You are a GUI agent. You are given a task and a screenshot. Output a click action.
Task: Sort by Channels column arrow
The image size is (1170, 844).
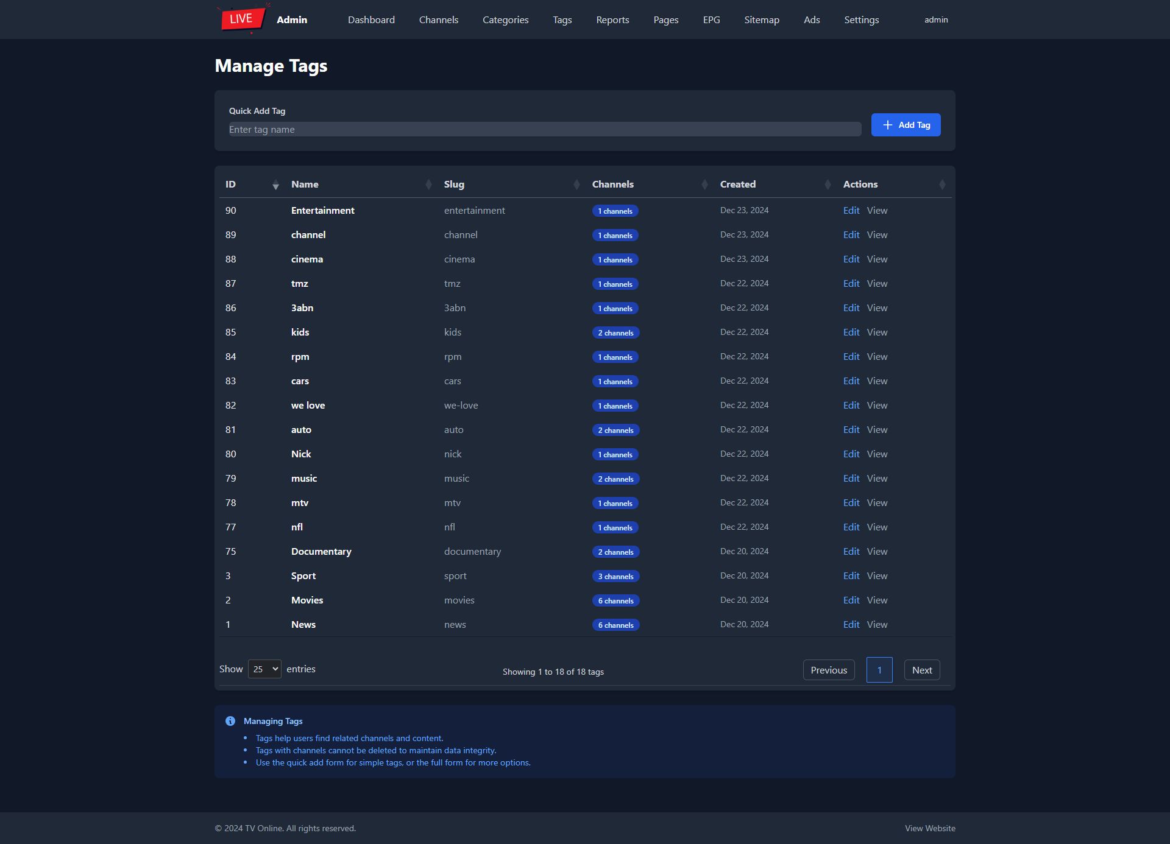[704, 185]
